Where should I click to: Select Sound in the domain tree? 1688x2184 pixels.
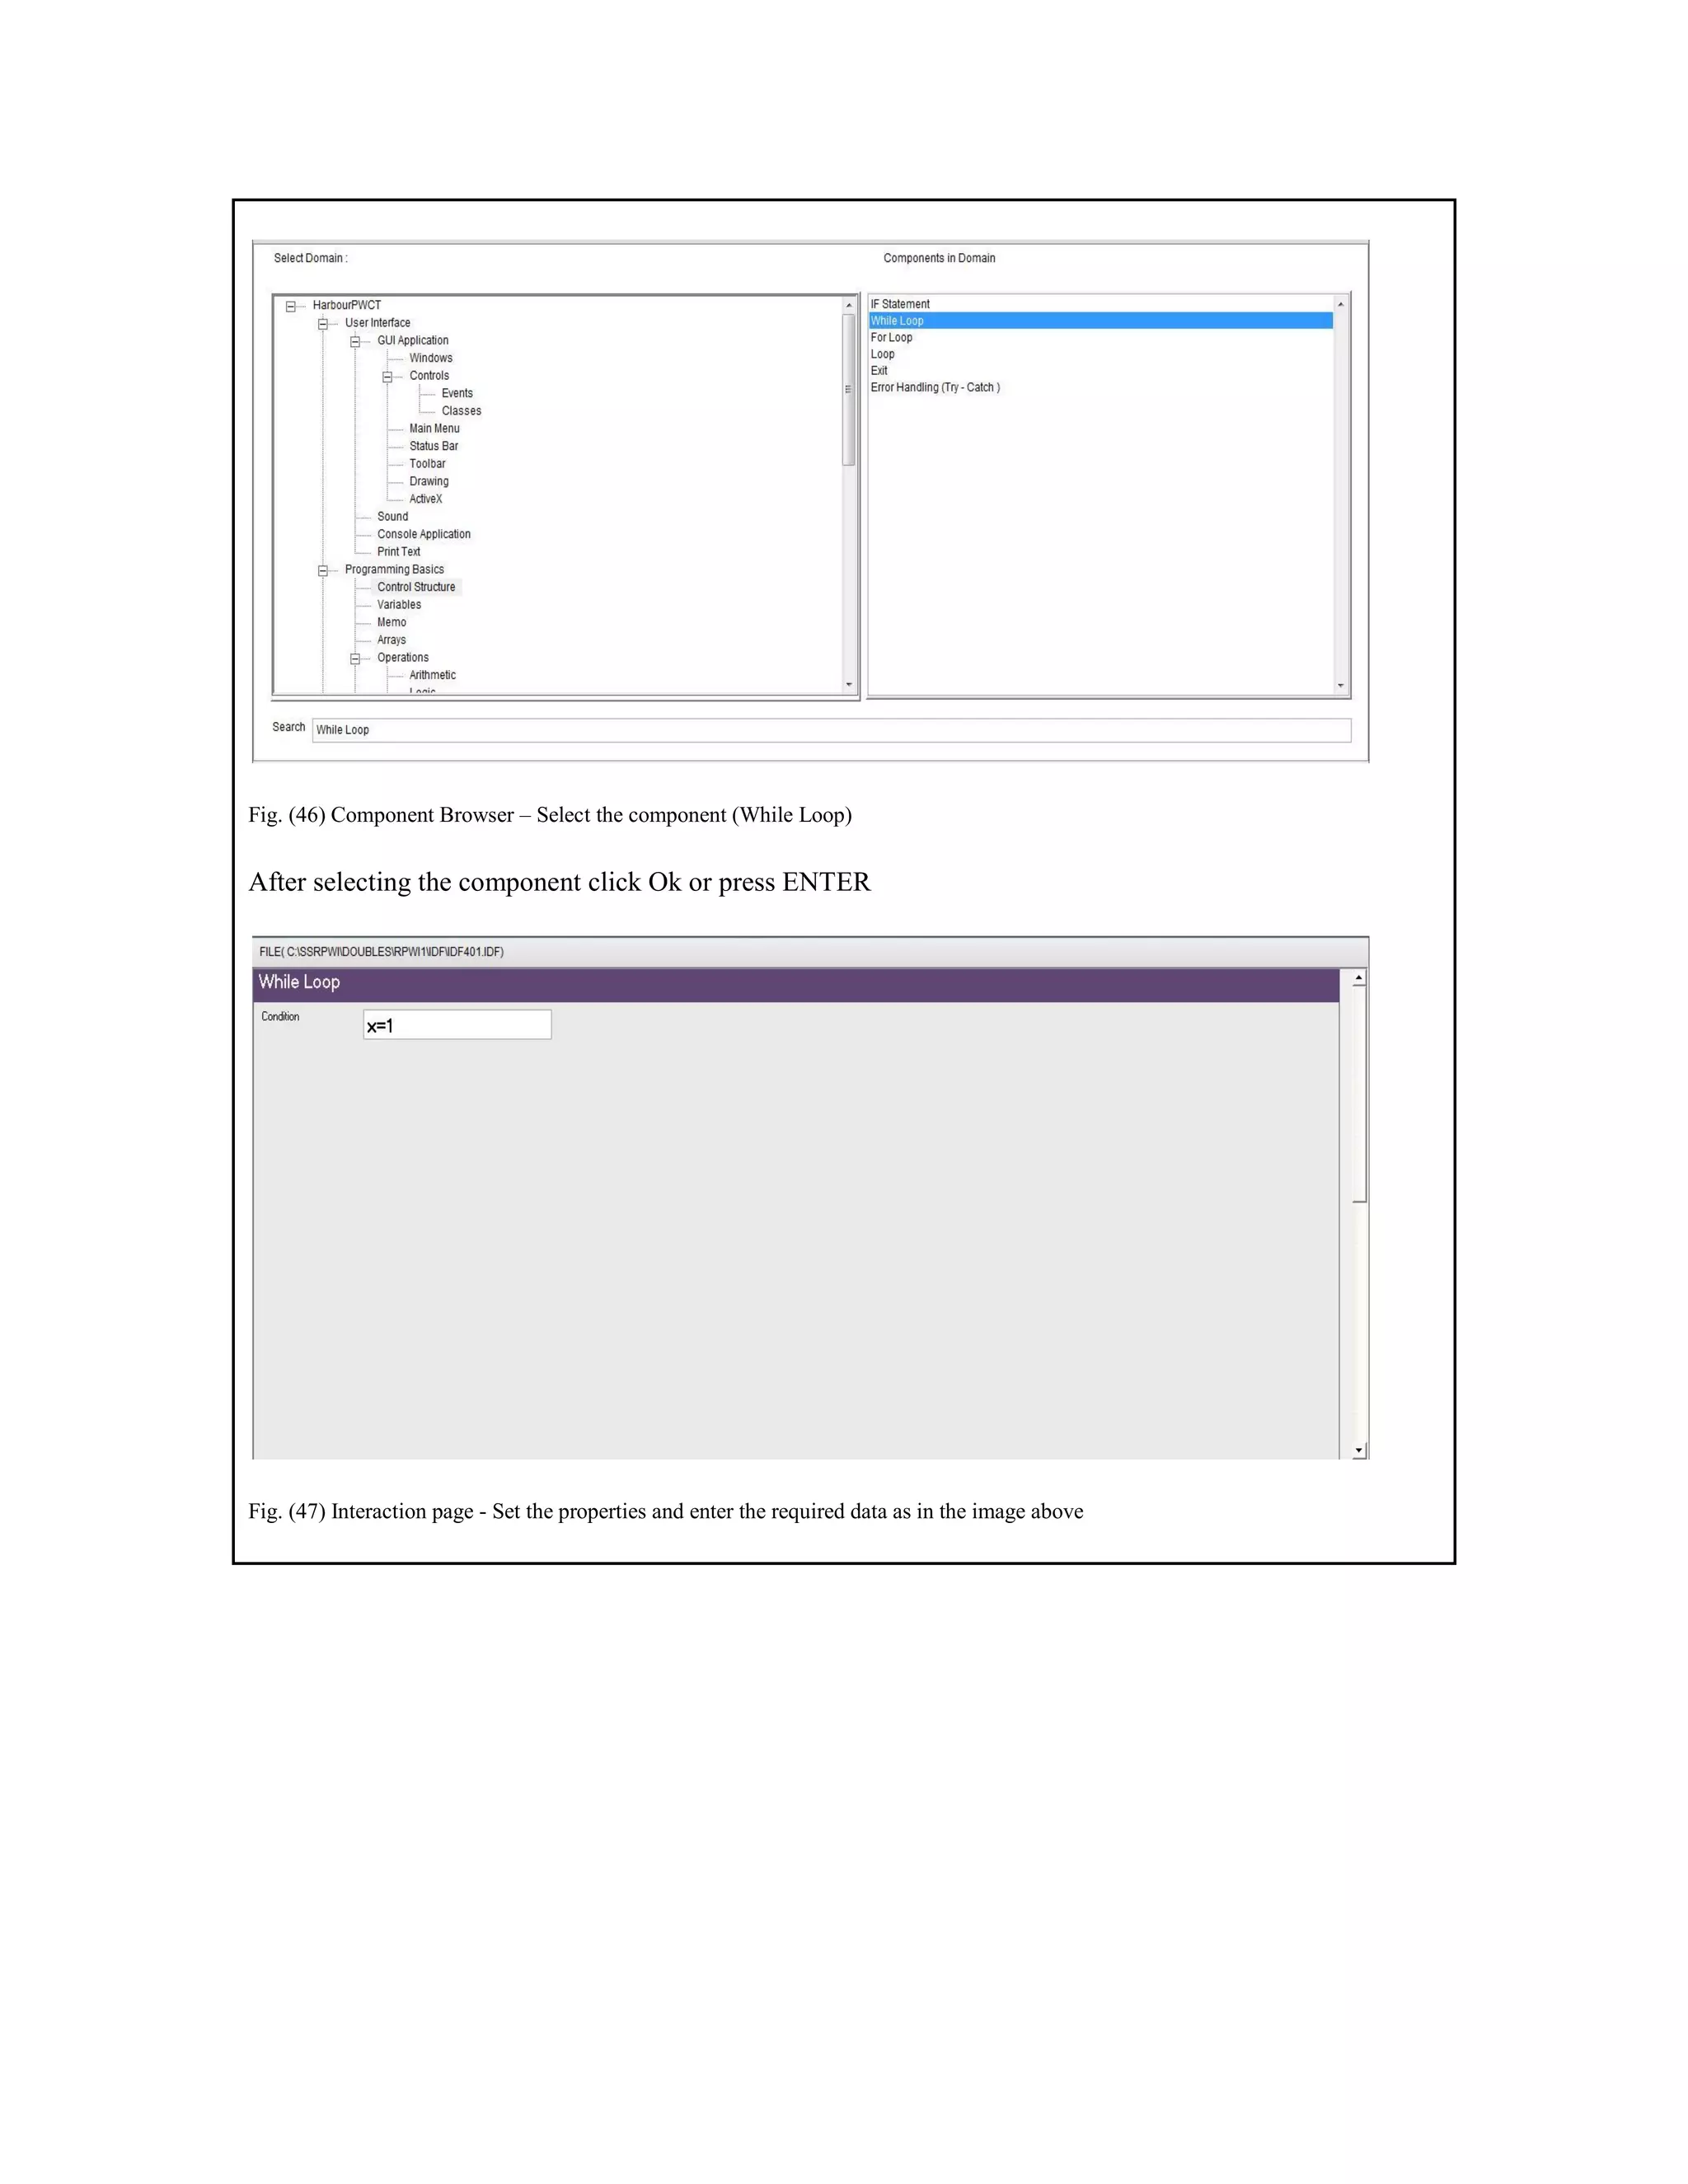tap(392, 517)
